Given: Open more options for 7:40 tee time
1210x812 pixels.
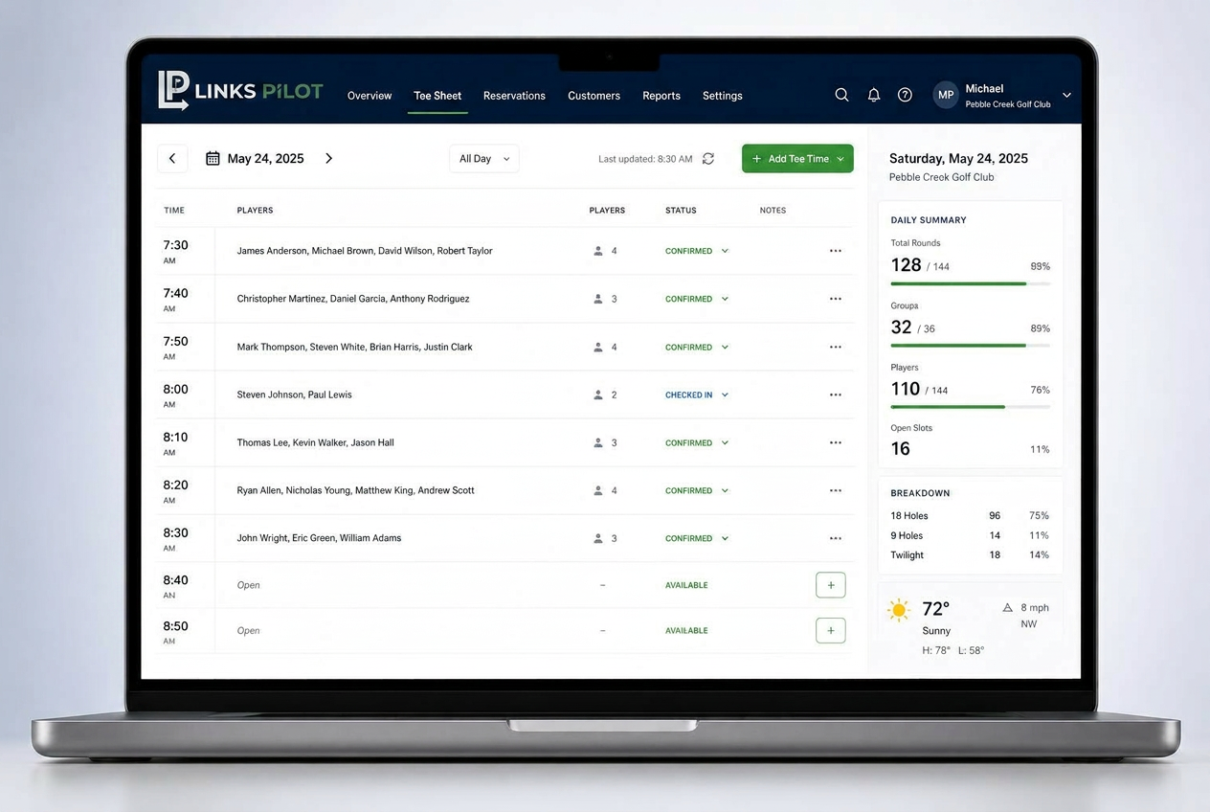Looking at the screenshot, I should [x=836, y=299].
